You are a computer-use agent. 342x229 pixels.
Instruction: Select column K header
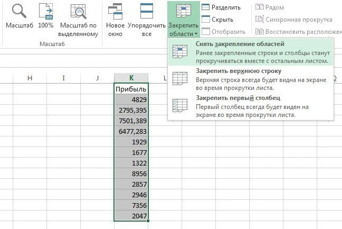tap(131, 78)
